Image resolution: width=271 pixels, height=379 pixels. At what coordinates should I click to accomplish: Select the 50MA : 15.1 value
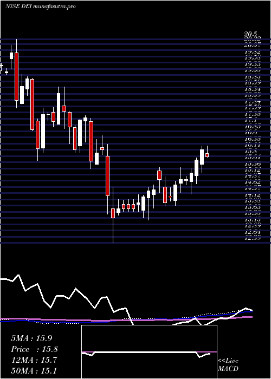tap(34, 370)
